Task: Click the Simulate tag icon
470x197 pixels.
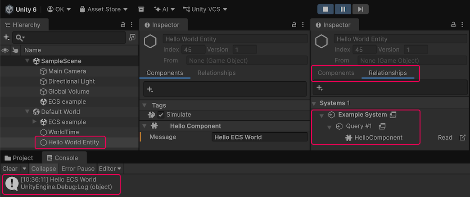Action: pos(152,115)
